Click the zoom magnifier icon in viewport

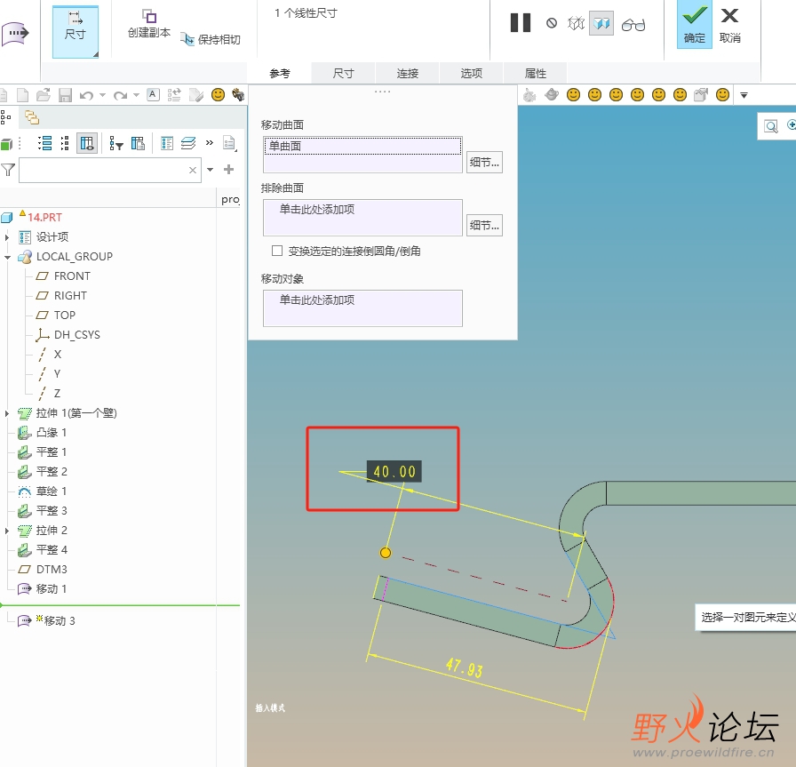(x=771, y=127)
